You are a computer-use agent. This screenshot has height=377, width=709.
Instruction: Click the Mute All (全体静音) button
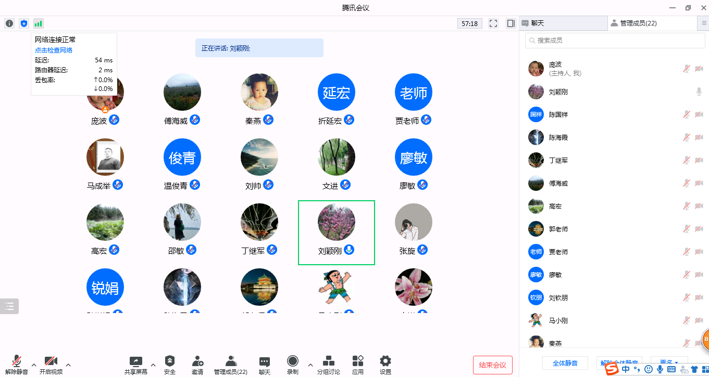[x=565, y=362]
